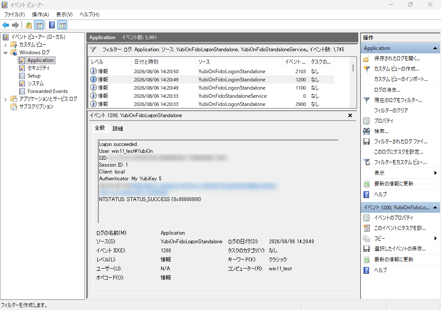
Task: Click このログにタスクを設定... action
Action: point(398,152)
